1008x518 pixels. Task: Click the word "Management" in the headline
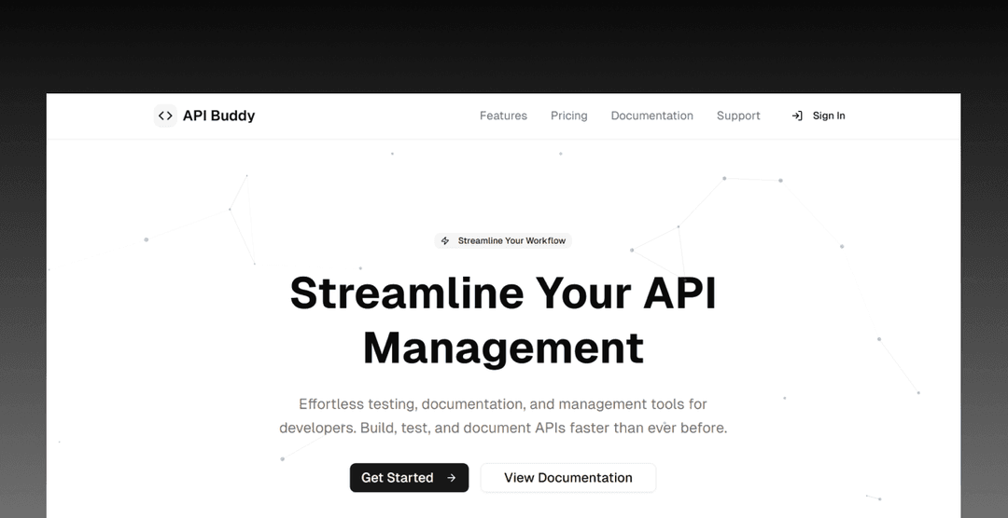click(x=503, y=348)
